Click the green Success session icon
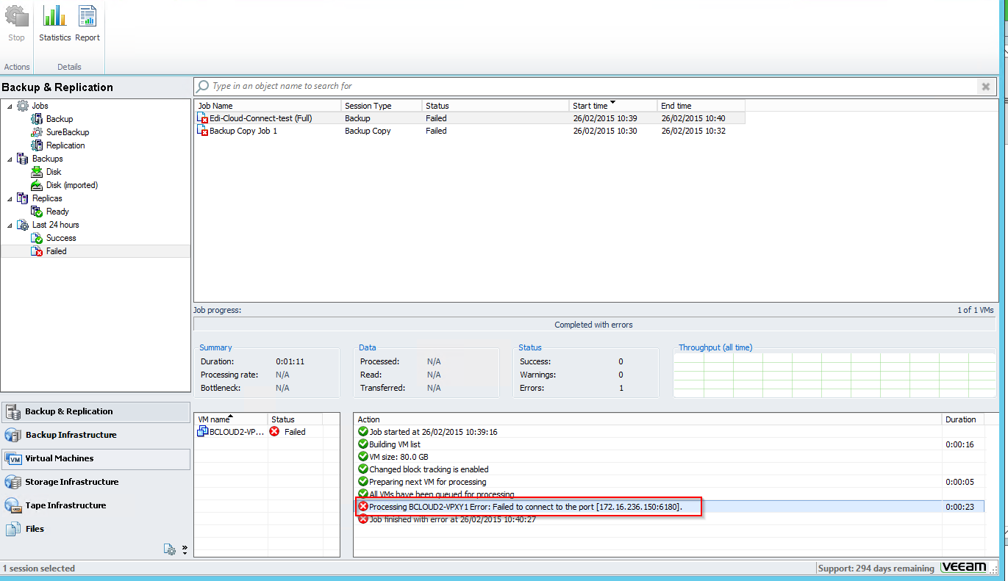The image size is (1008, 581). (37, 238)
